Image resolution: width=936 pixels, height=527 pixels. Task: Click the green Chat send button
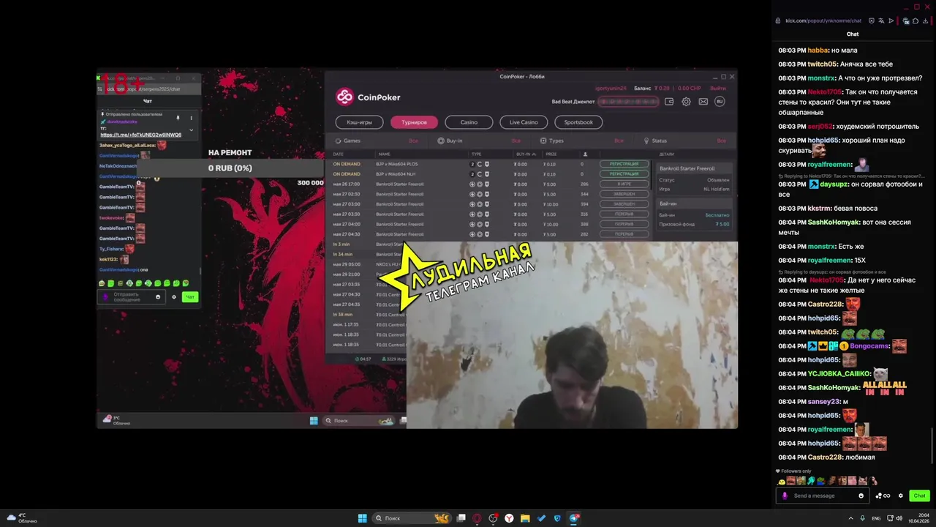pos(919,496)
